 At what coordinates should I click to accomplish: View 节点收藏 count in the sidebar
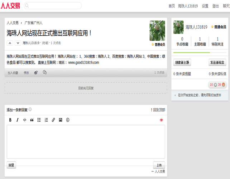coord(182,41)
